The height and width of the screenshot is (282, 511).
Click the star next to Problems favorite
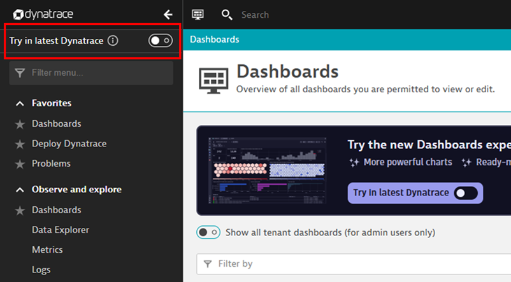pos(20,164)
